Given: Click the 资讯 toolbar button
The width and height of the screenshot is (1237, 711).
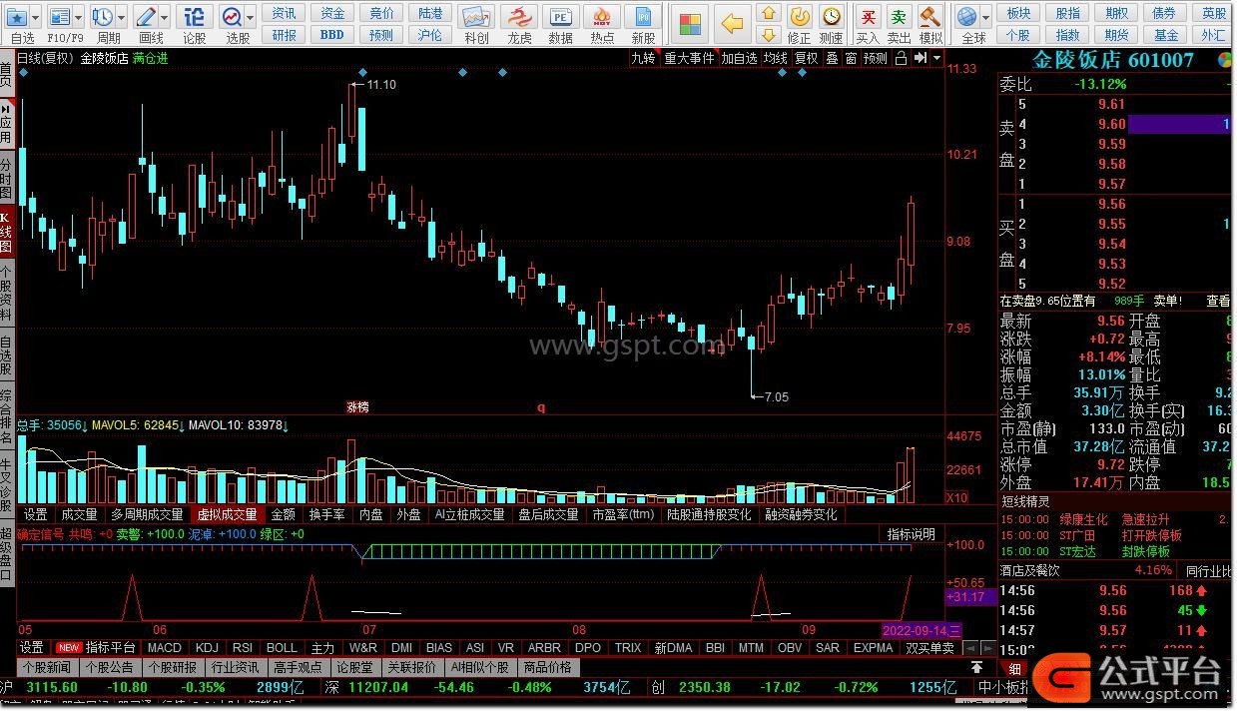Looking at the screenshot, I should point(285,13).
